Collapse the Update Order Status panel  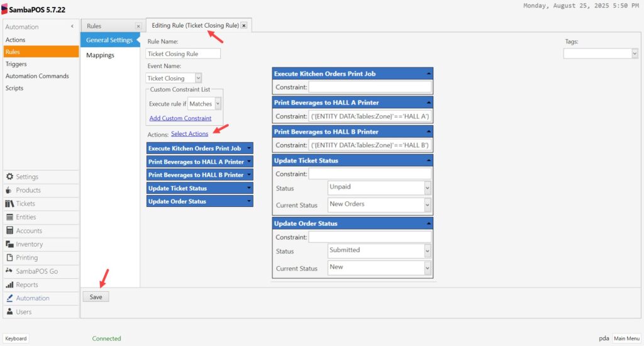[x=428, y=223]
